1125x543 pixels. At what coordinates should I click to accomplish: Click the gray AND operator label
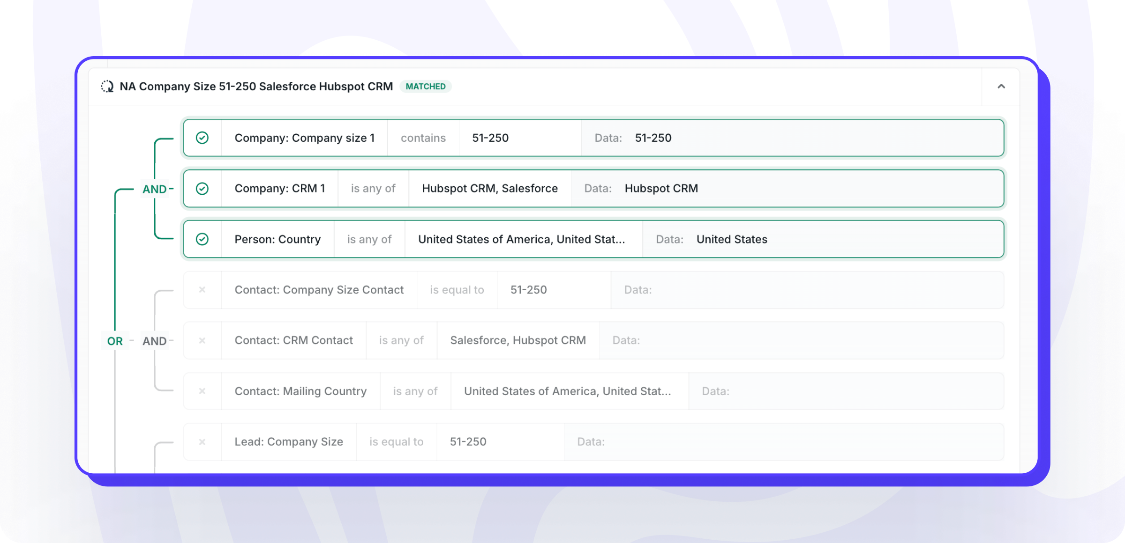[x=155, y=341]
